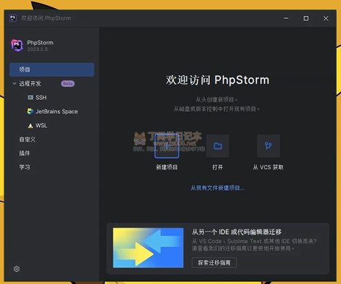Click the migration arrows banner image
Viewport: 341px width, 284px height.
(148, 247)
